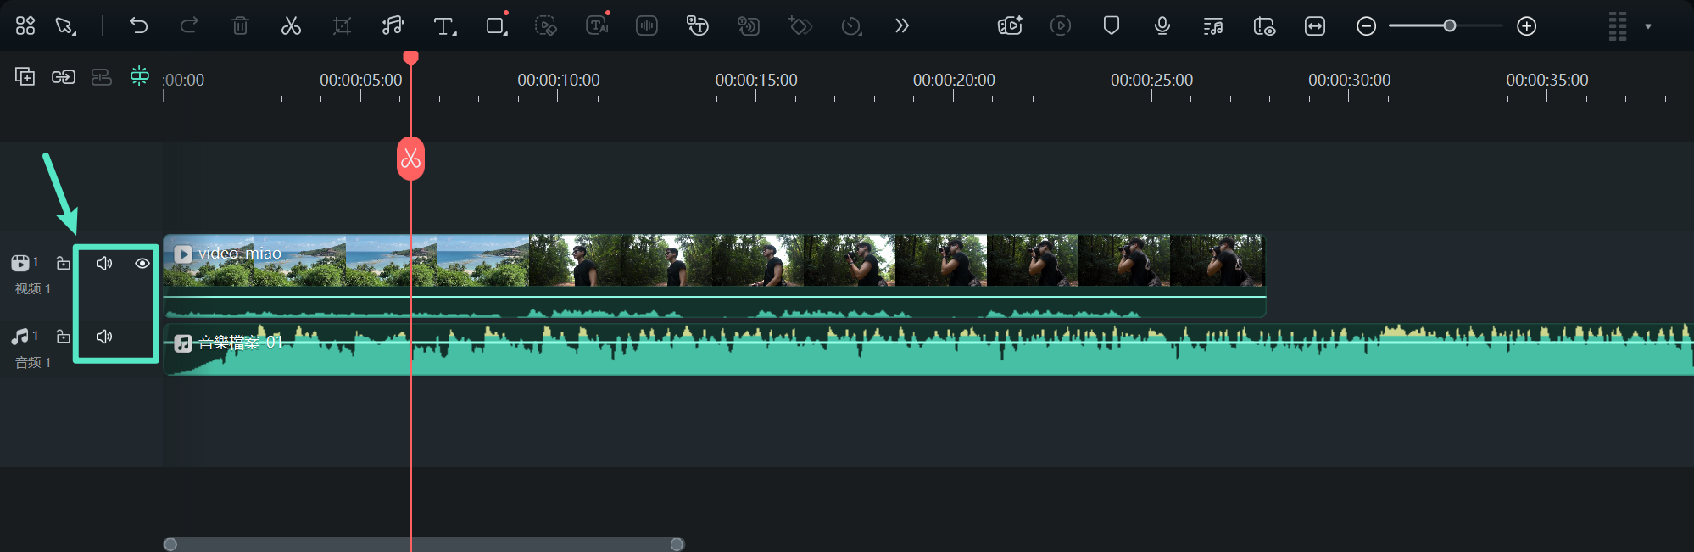The image size is (1694, 552).
Task: Open the AI video generate icon
Action: click(x=1010, y=26)
